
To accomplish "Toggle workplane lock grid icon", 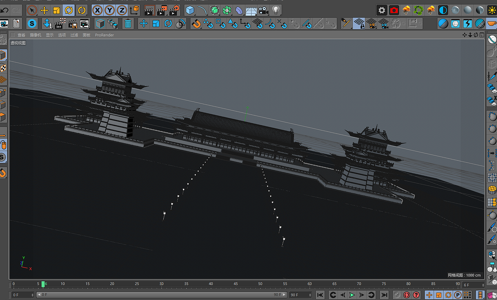I will click(x=359, y=24).
